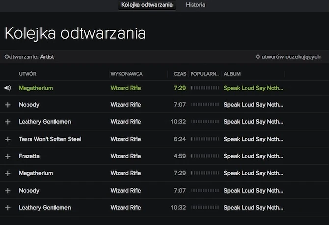This screenshot has height=225, width=329.
Task: Click the popularity column header
Action: point(205,74)
